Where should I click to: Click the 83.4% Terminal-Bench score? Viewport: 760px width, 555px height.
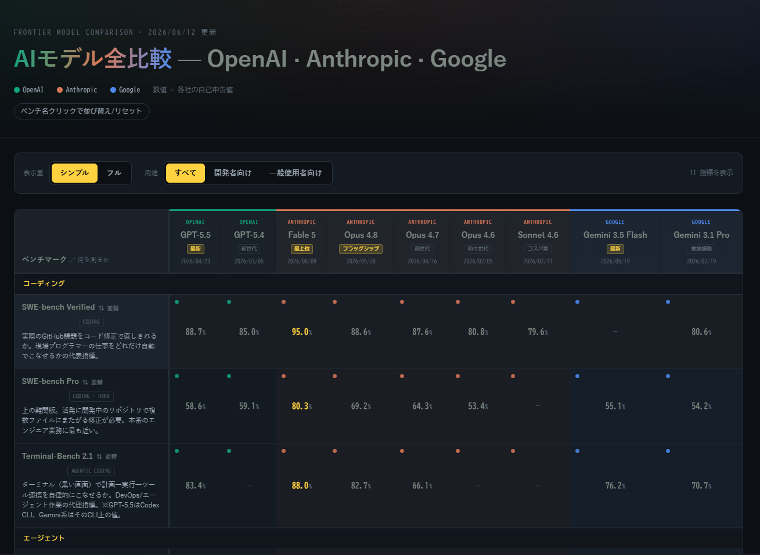point(196,485)
